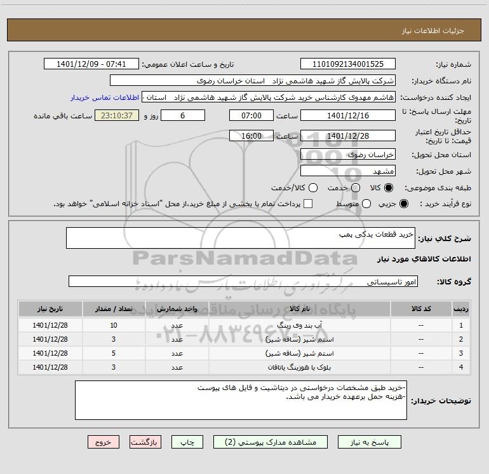Select the کالا/خدمت radio button
Image resolution: width=489 pixels, height=474 pixels.
[313, 188]
